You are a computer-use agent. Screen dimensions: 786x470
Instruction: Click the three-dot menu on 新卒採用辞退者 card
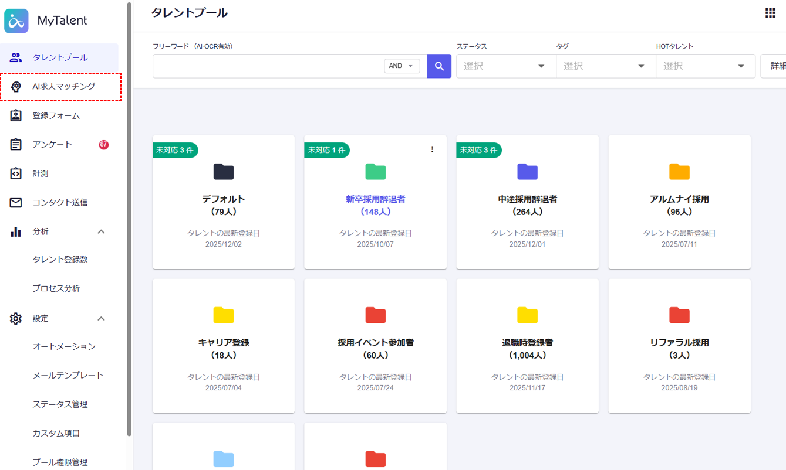[x=432, y=149]
